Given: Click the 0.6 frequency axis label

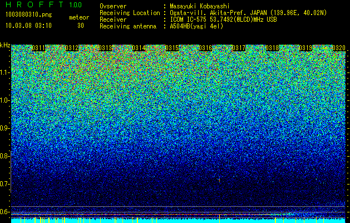Looking at the screenshot, I should click(4, 212).
